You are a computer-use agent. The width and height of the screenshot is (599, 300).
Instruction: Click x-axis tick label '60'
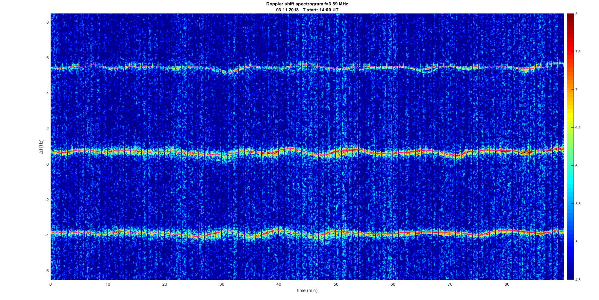tap(393, 284)
